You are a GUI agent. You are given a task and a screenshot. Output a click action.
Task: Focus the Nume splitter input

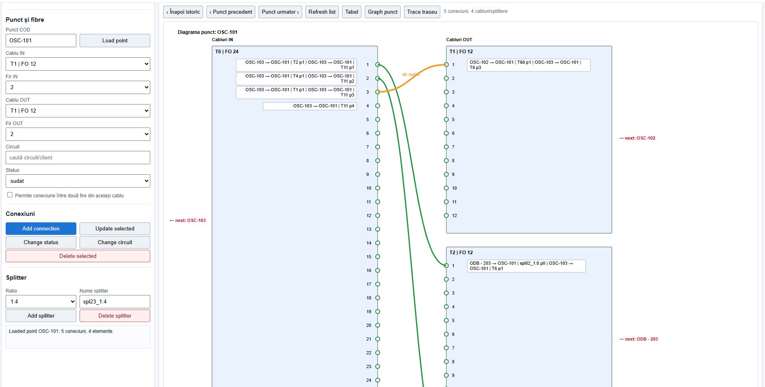(115, 301)
